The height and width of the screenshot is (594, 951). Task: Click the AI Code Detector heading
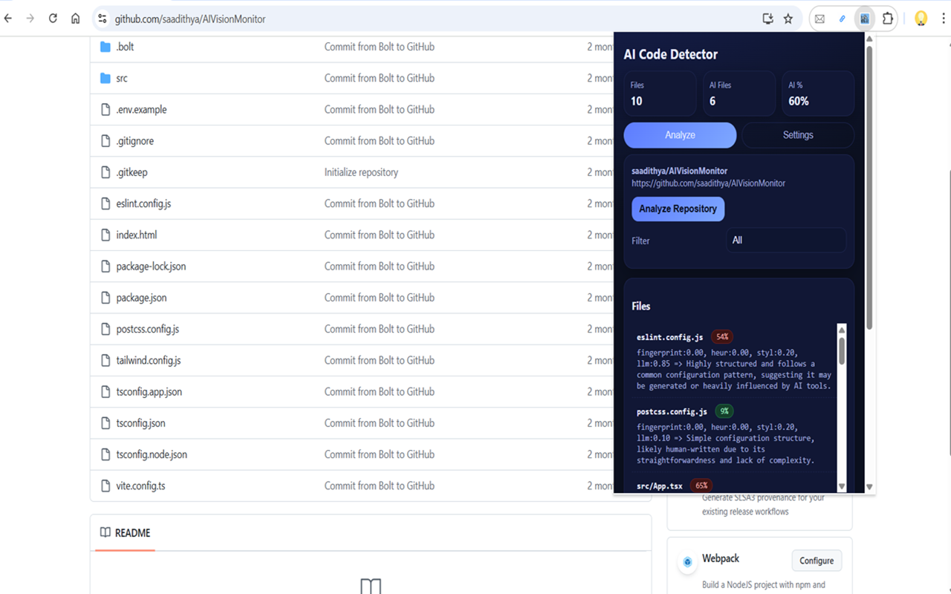670,54
